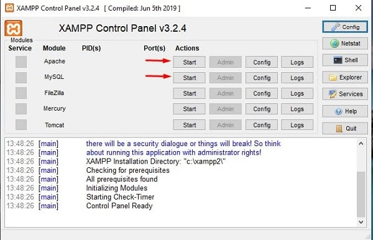Open Config for the Tomcat module
The width and height of the screenshot is (373, 240).
tap(262, 125)
